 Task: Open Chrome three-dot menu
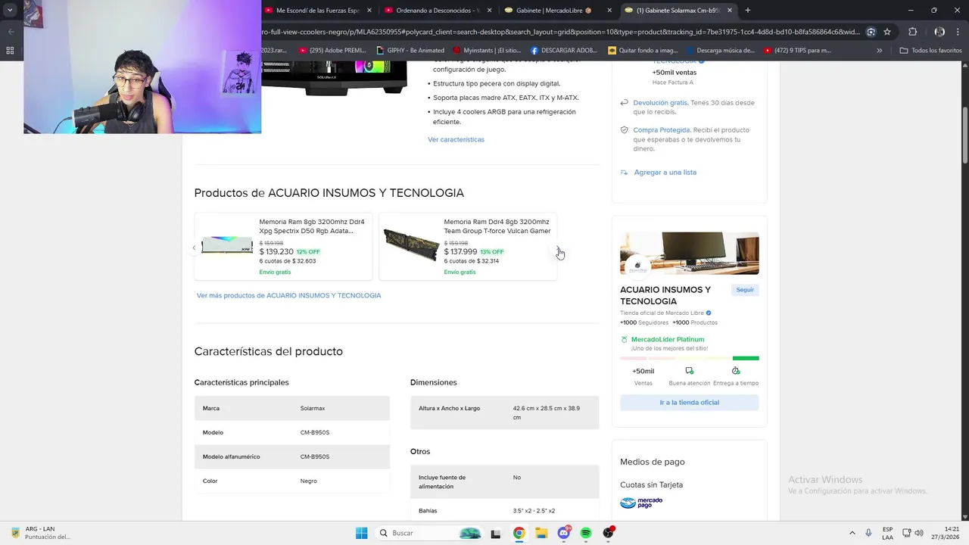pyautogui.click(x=958, y=32)
